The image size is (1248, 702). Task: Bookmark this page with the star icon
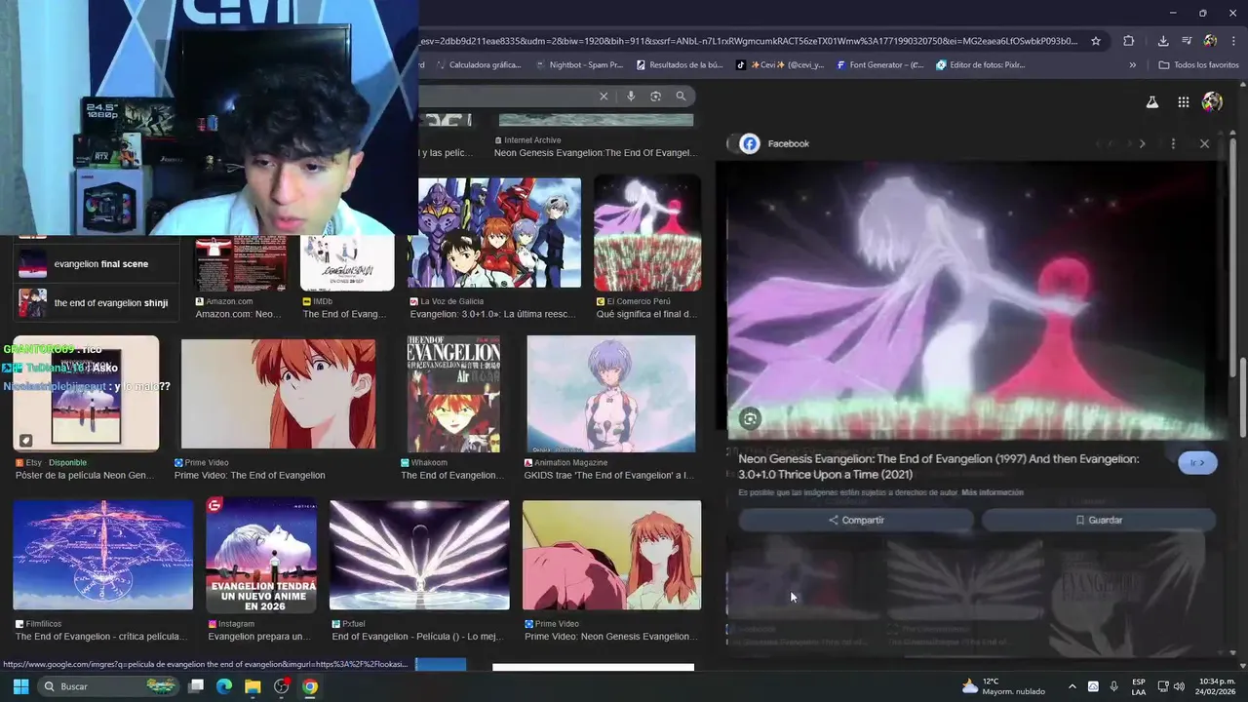[1096, 41]
